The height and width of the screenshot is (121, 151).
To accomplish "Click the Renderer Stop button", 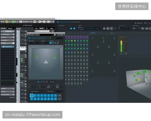I will point(108,28).
